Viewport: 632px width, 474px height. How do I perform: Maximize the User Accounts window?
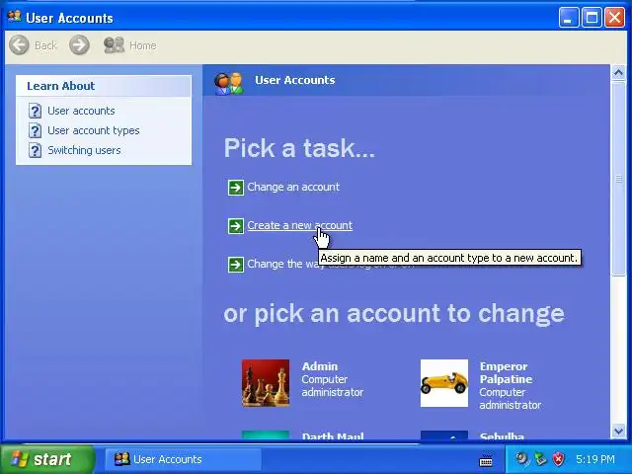(x=592, y=18)
